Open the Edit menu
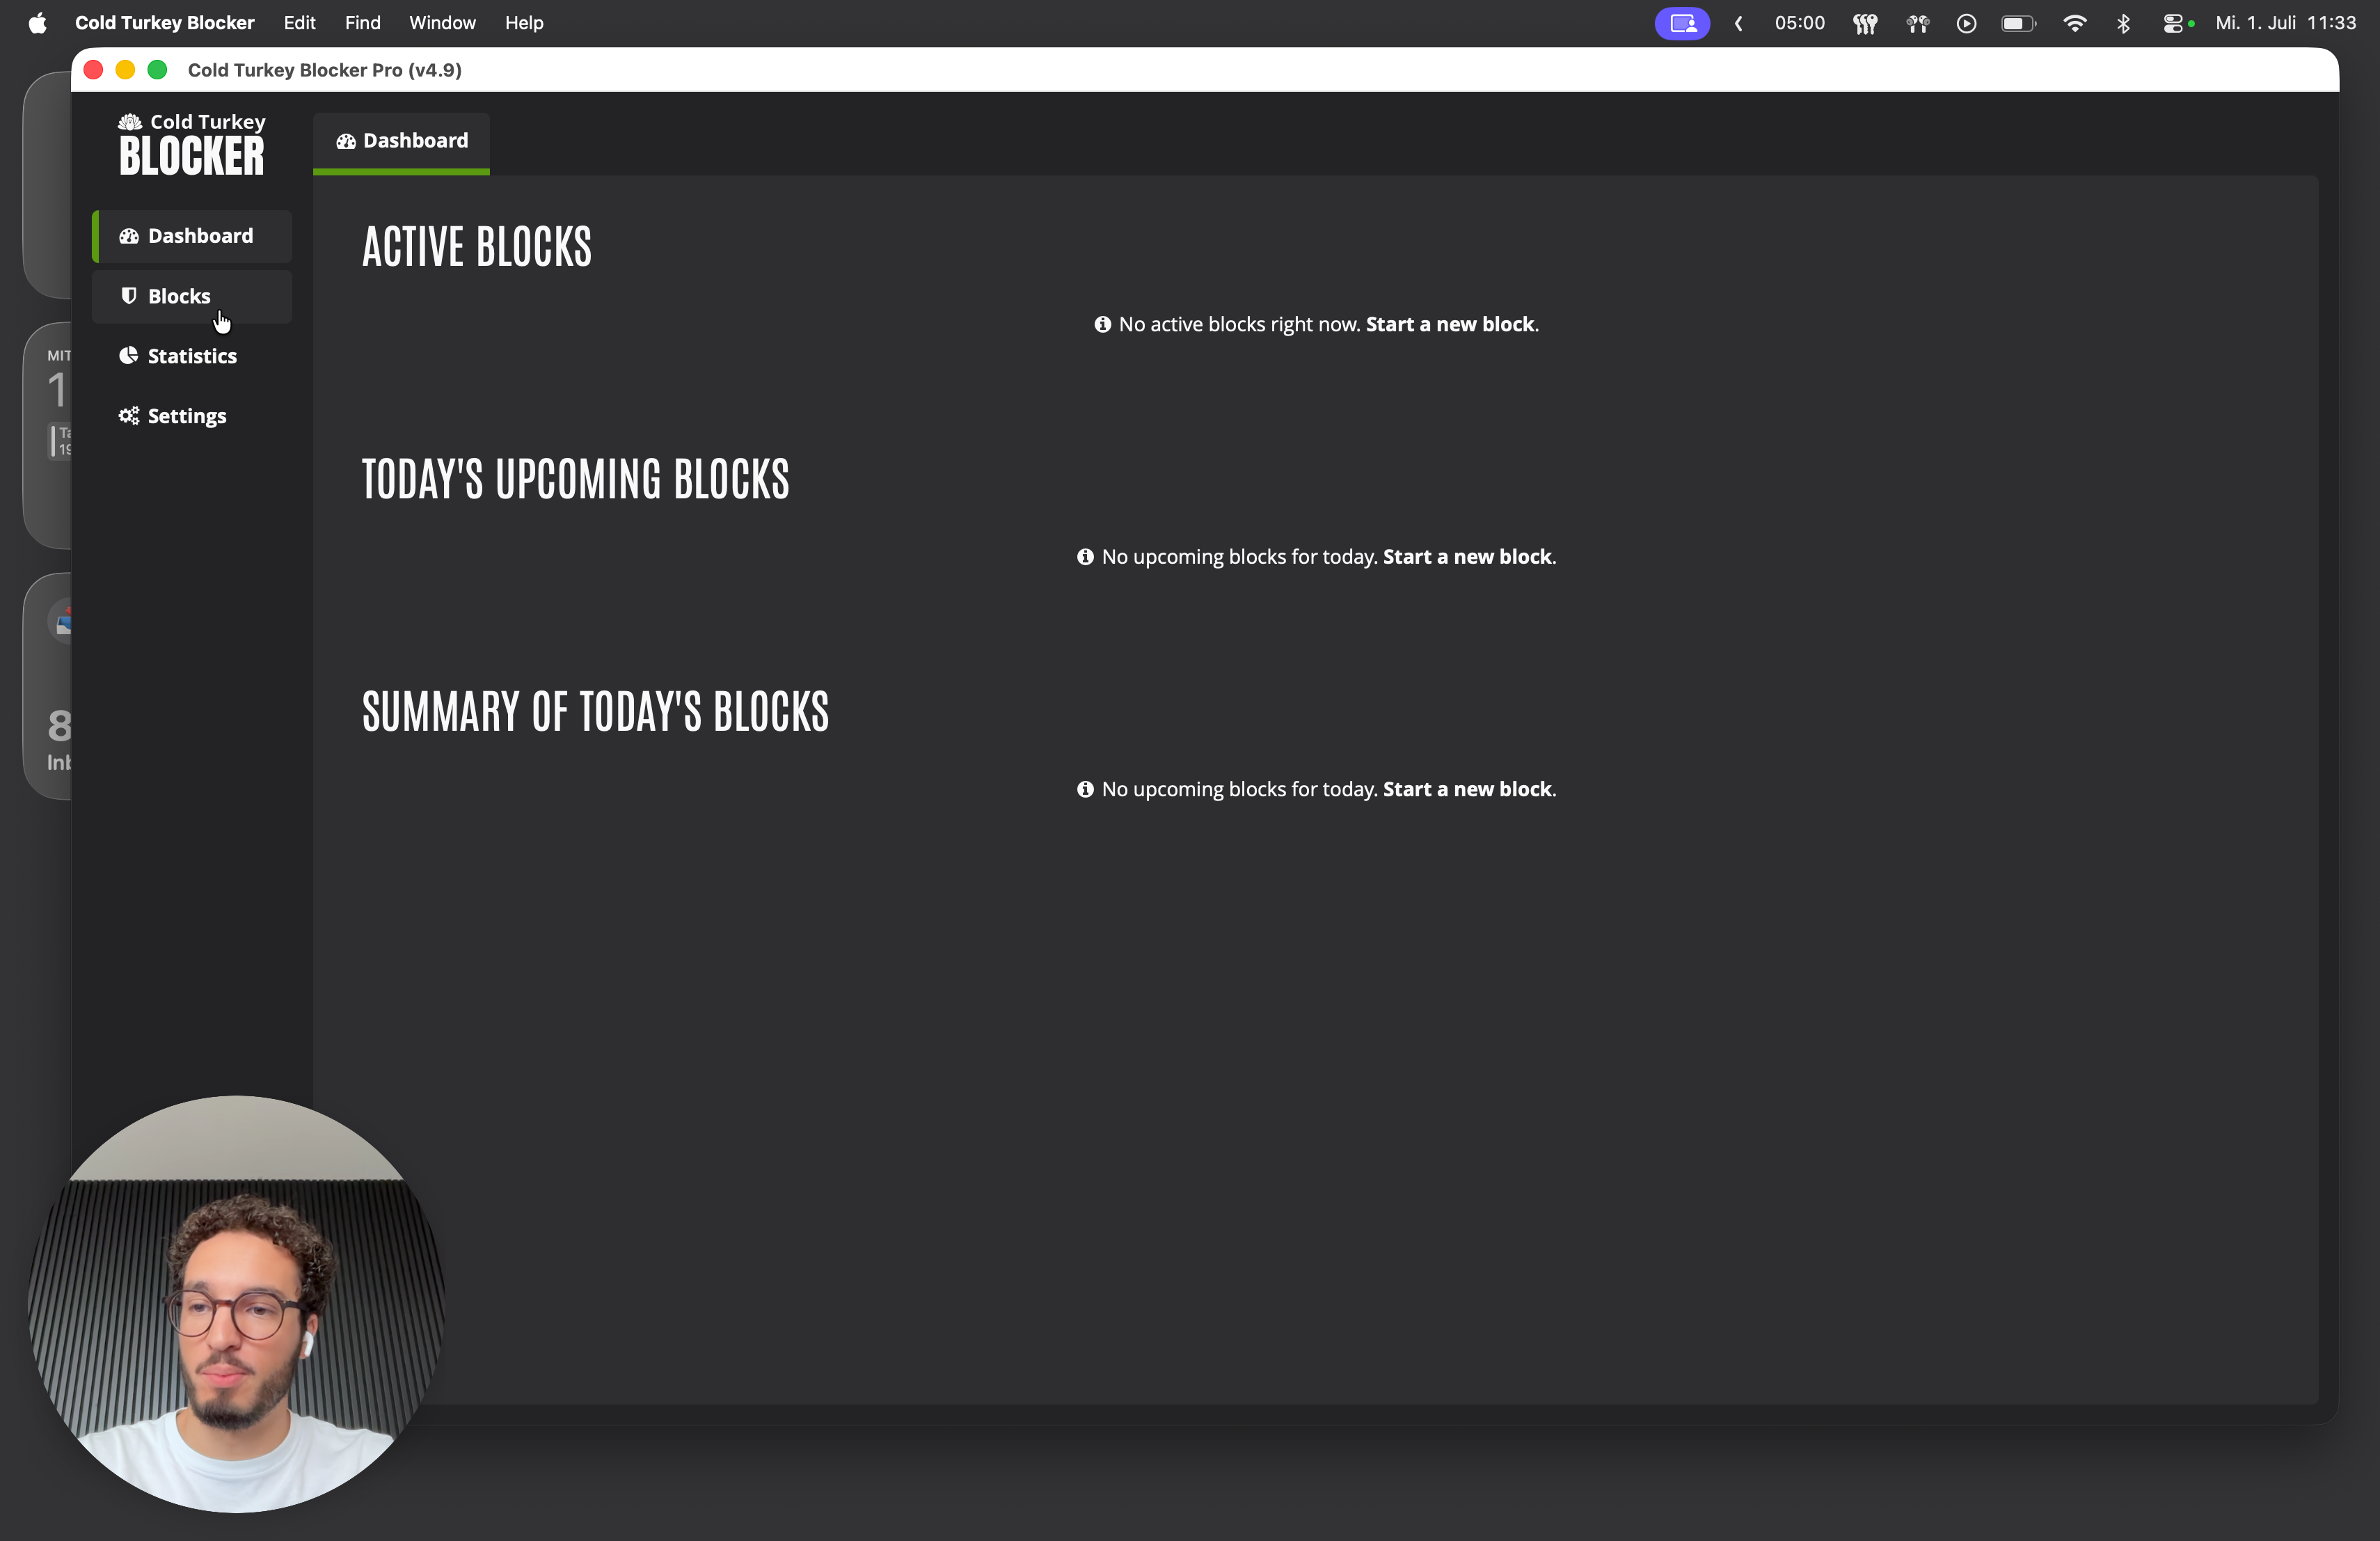Viewport: 2380px width, 1541px height. [x=299, y=23]
